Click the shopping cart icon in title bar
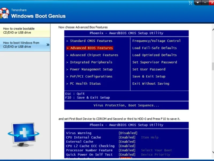214x161 pixels. tap(190, 3)
